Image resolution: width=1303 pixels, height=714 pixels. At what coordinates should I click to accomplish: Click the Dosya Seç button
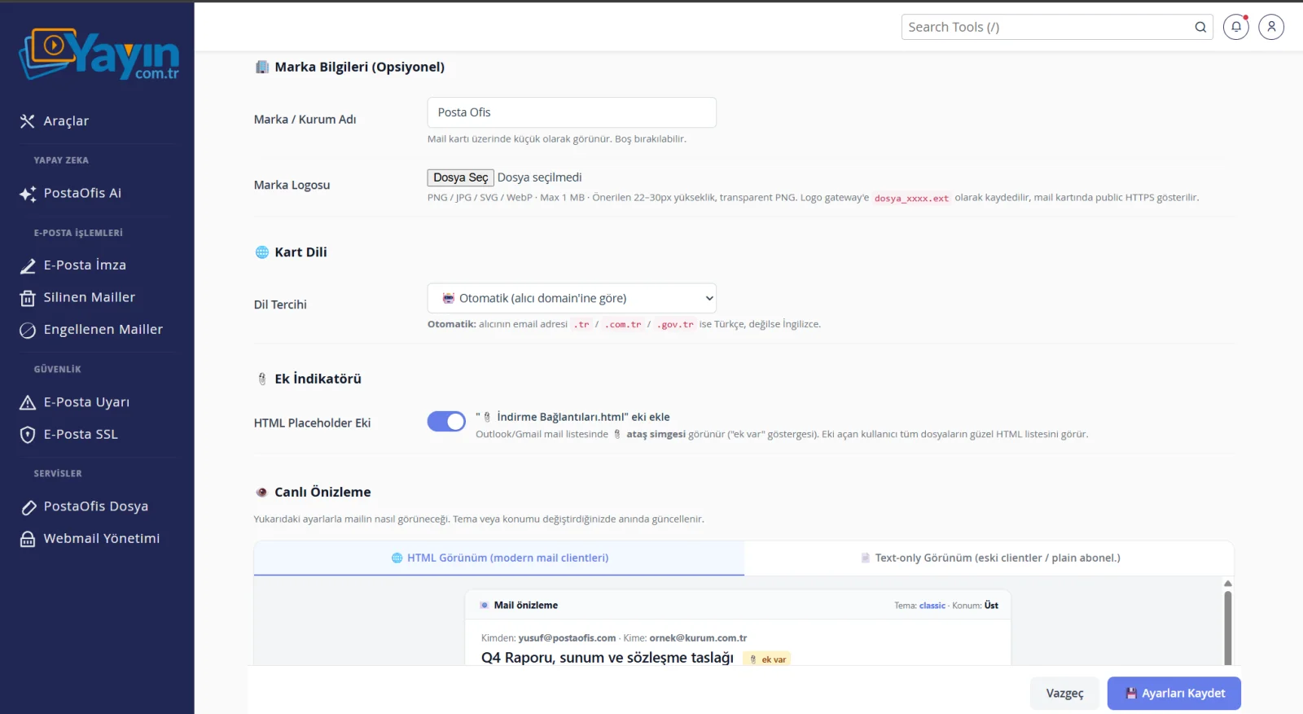pyautogui.click(x=461, y=177)
